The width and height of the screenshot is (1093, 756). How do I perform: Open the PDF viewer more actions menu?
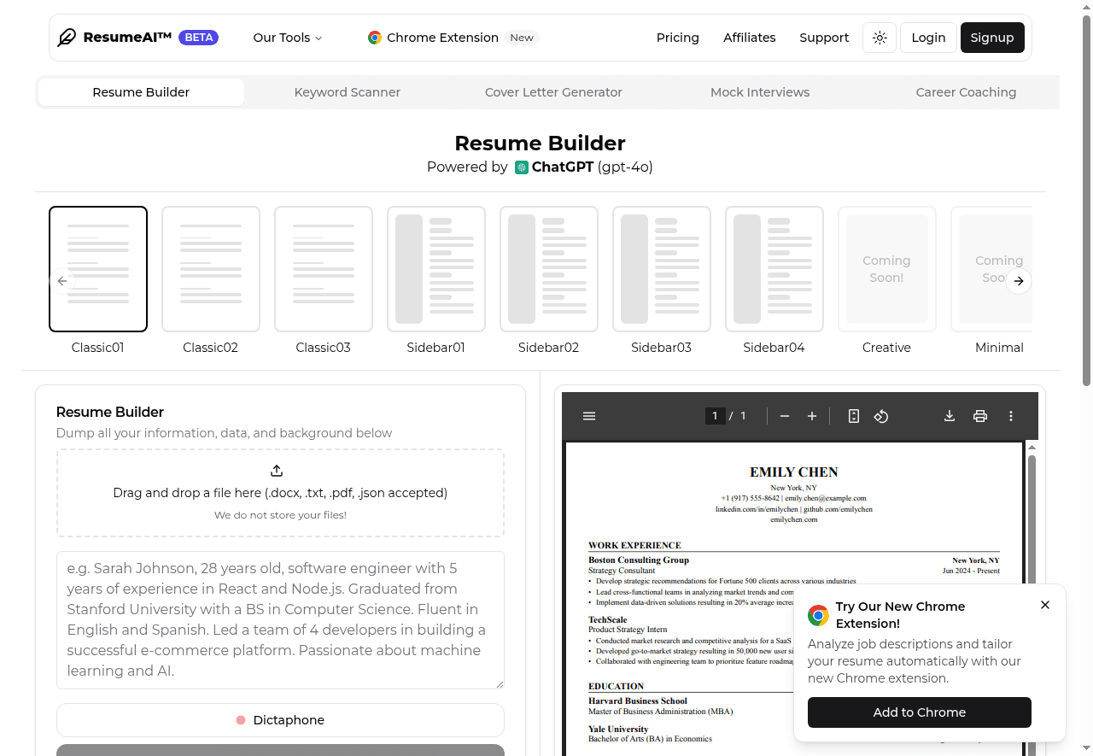tap(1011, 416)
